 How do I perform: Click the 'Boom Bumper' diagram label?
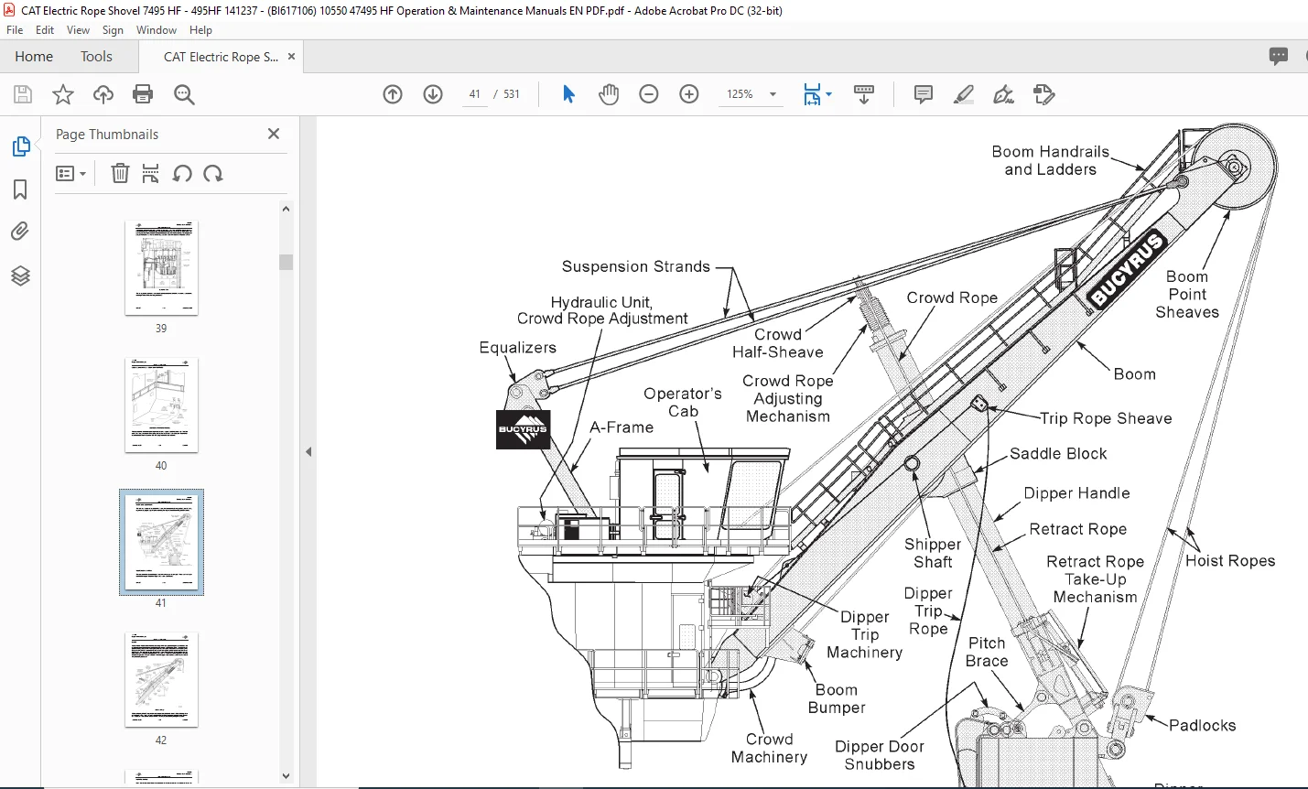click(837, 698)
